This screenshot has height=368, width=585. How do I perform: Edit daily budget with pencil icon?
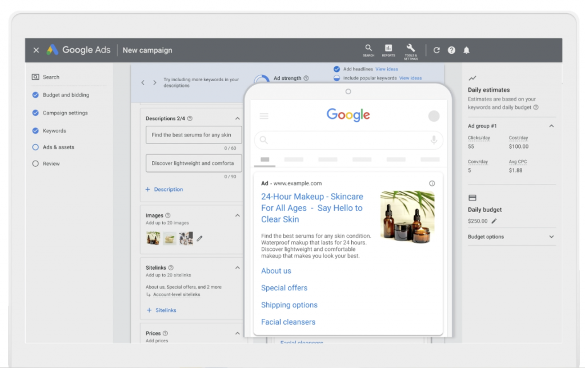tap(494, 221)
